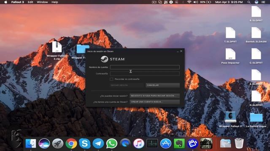Open Spotlight search in menu bar
270x151 pixels.
(249, 2)
